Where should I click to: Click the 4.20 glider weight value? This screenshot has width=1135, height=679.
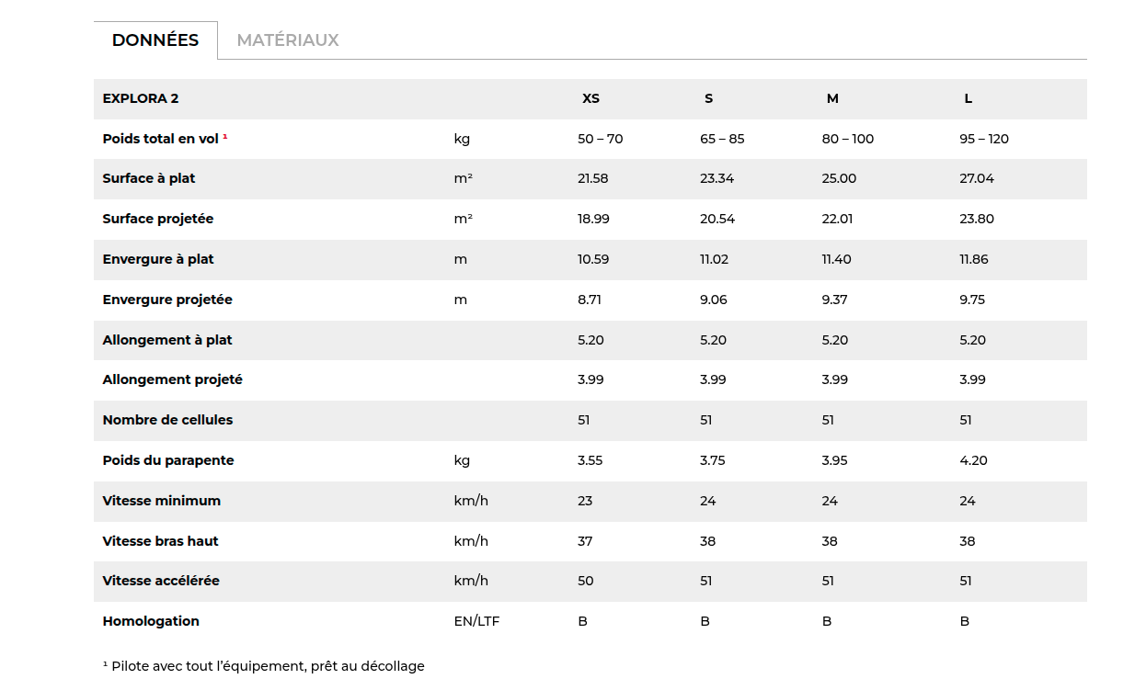click(x=973, y=460)
